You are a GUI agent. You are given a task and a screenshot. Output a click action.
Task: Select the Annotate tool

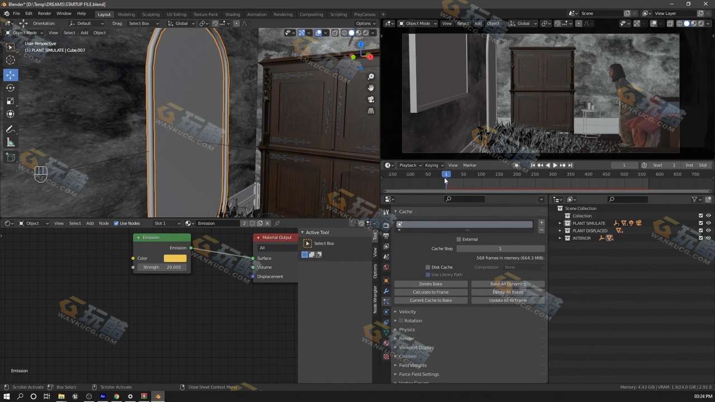click(11, 130)
